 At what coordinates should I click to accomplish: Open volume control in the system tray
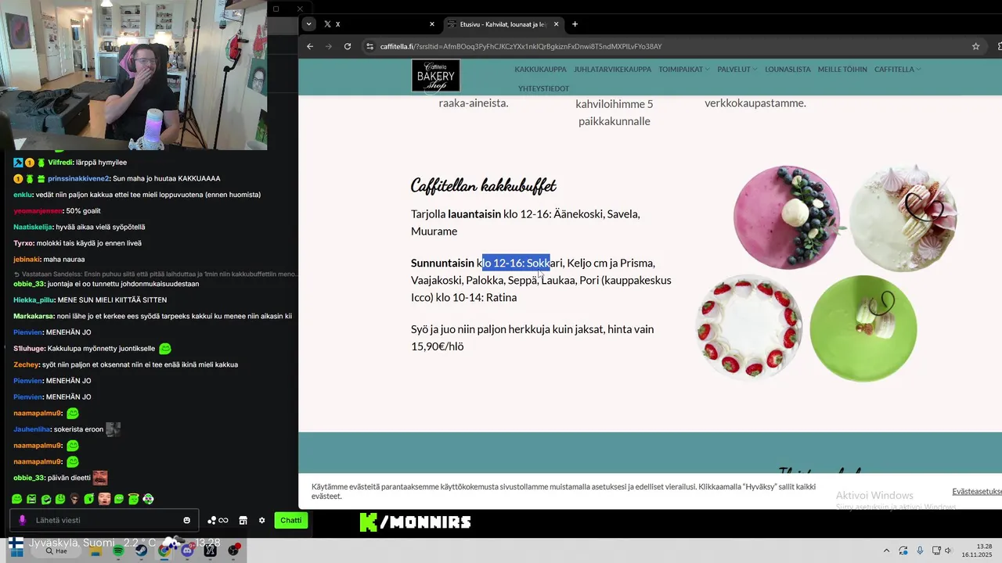[x=948, y=550]
